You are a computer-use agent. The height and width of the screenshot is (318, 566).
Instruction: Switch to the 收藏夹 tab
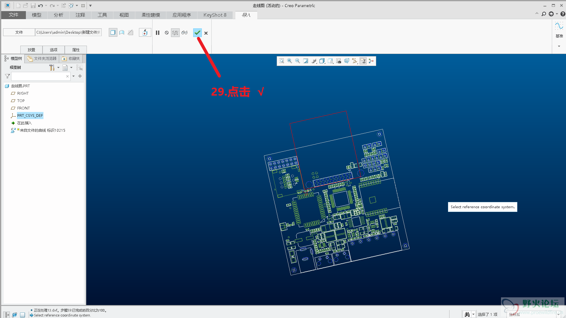(71, 59)
